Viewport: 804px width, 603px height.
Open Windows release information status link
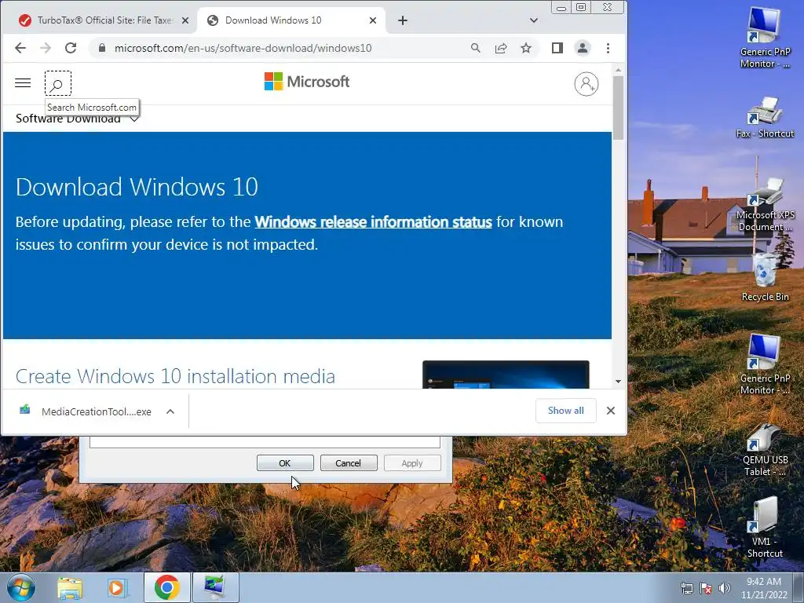[x=373, y=222]
